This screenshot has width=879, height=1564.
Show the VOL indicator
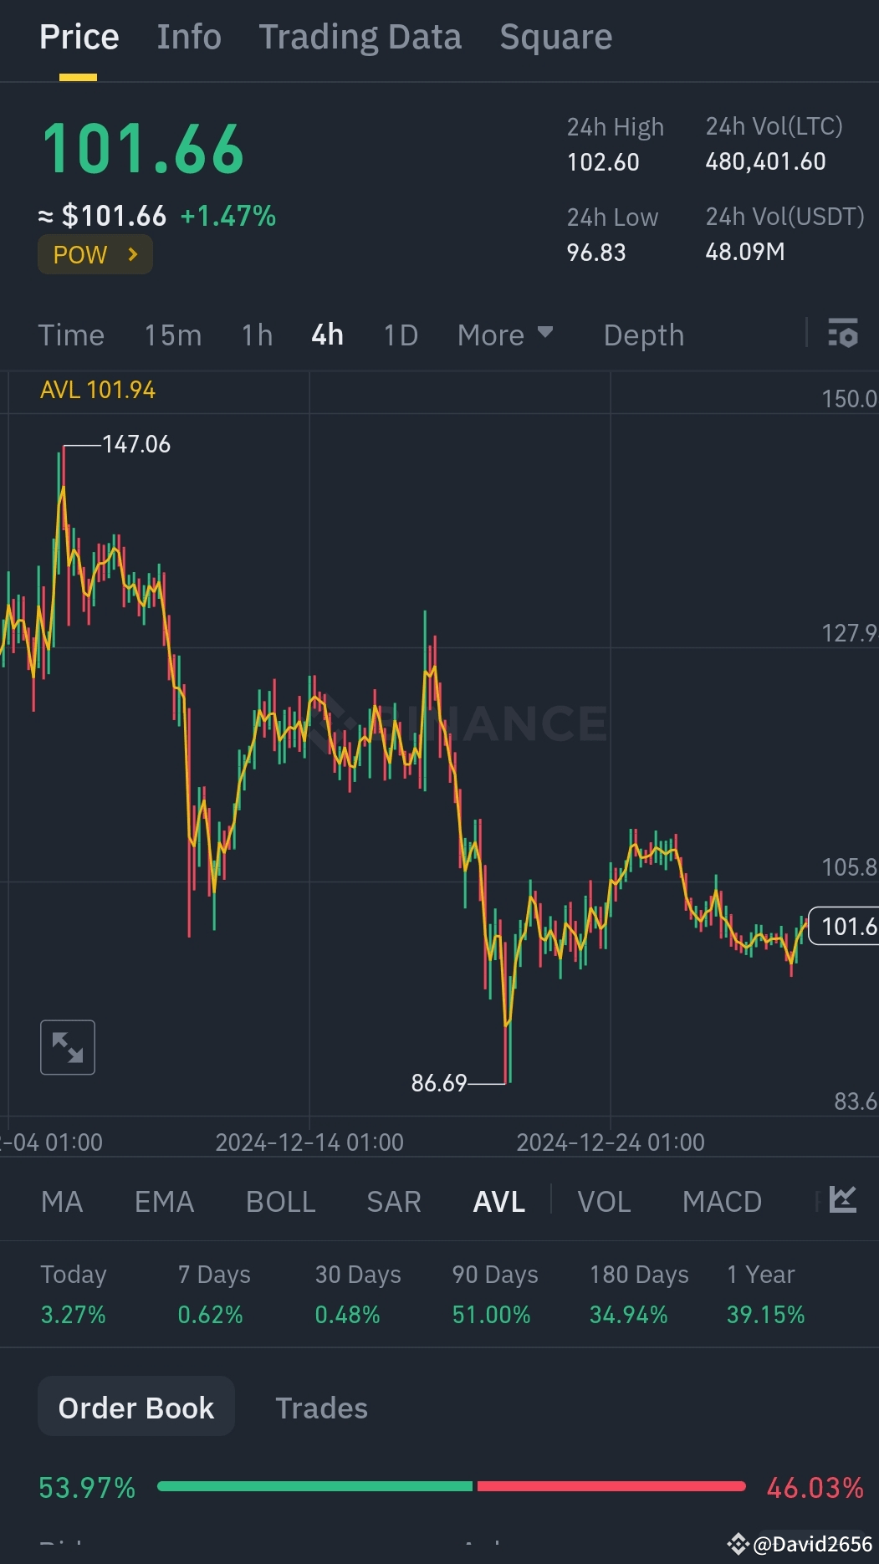(604, 1201)
